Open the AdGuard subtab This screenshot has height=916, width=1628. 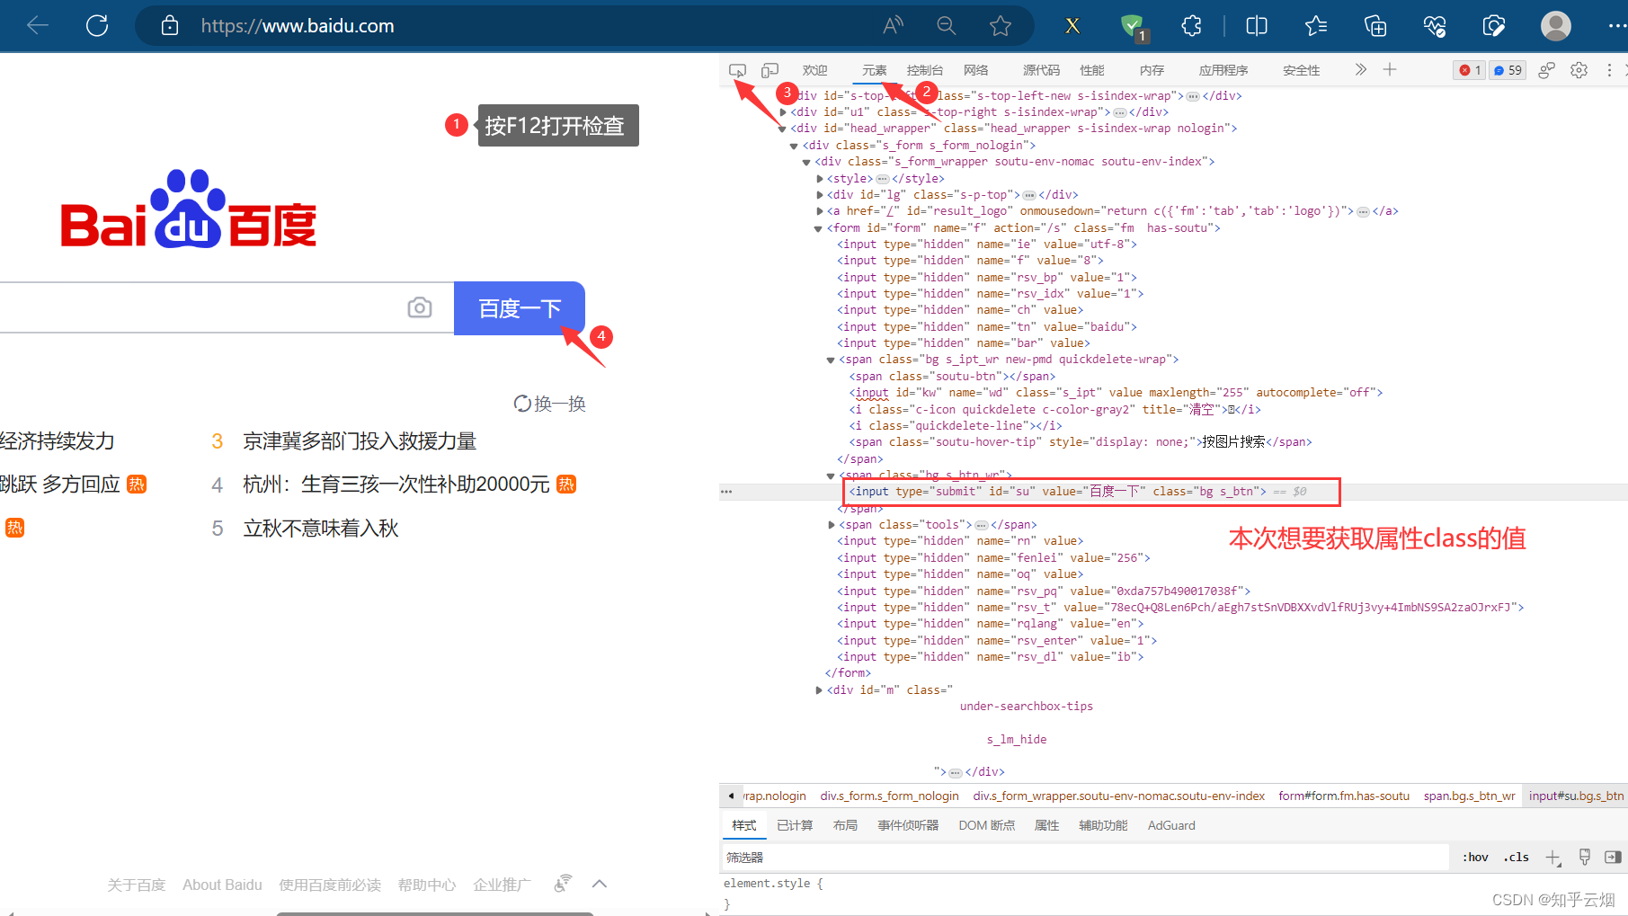coord(1171,825)
